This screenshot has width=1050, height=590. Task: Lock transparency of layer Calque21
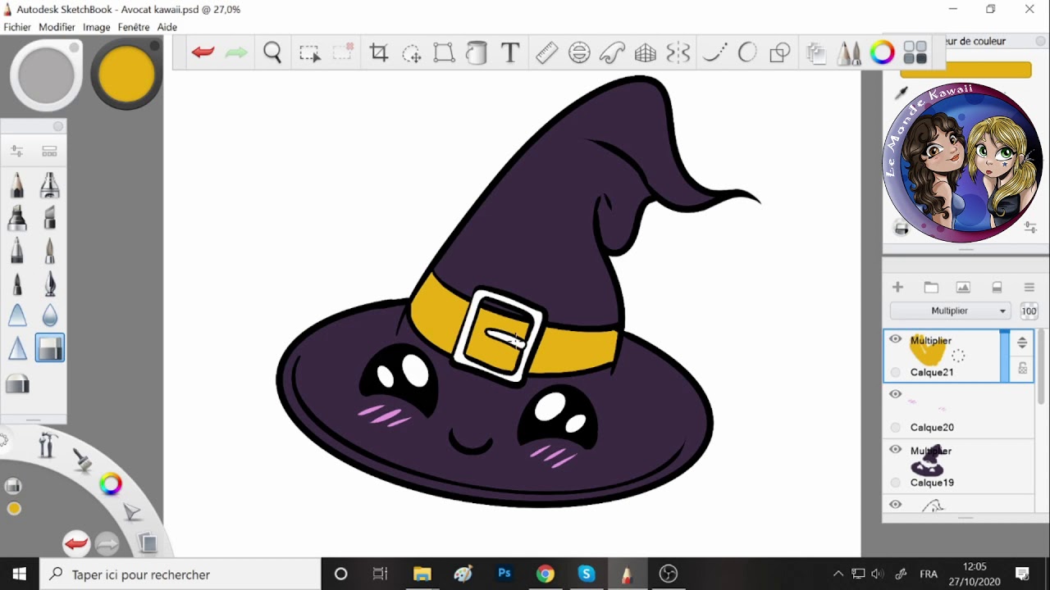click(1023, 369)
